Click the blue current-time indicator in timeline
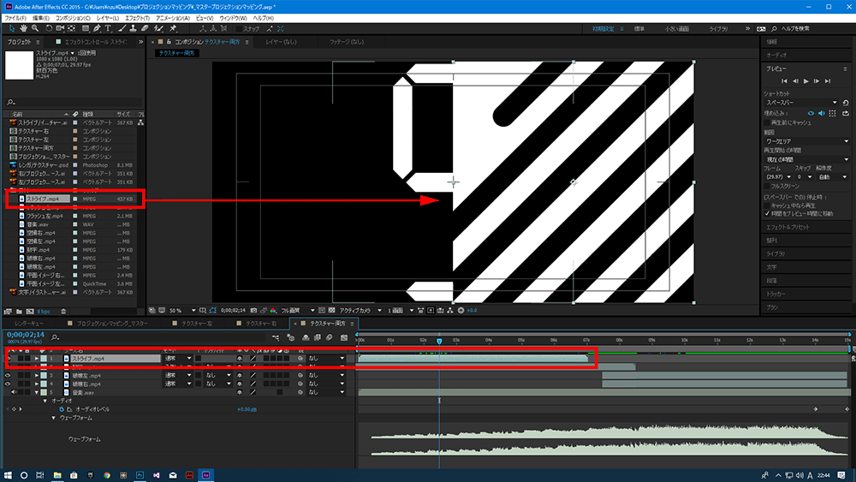 click(x=439, y=341)
